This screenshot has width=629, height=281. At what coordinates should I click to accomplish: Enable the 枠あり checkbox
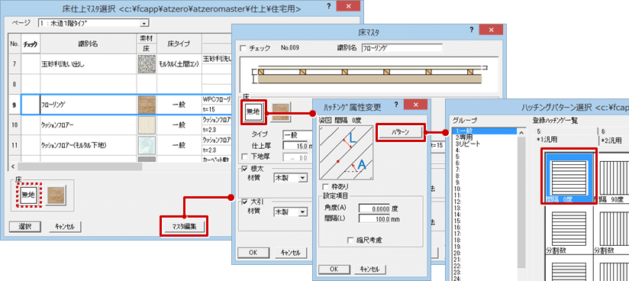coord(325,186)
